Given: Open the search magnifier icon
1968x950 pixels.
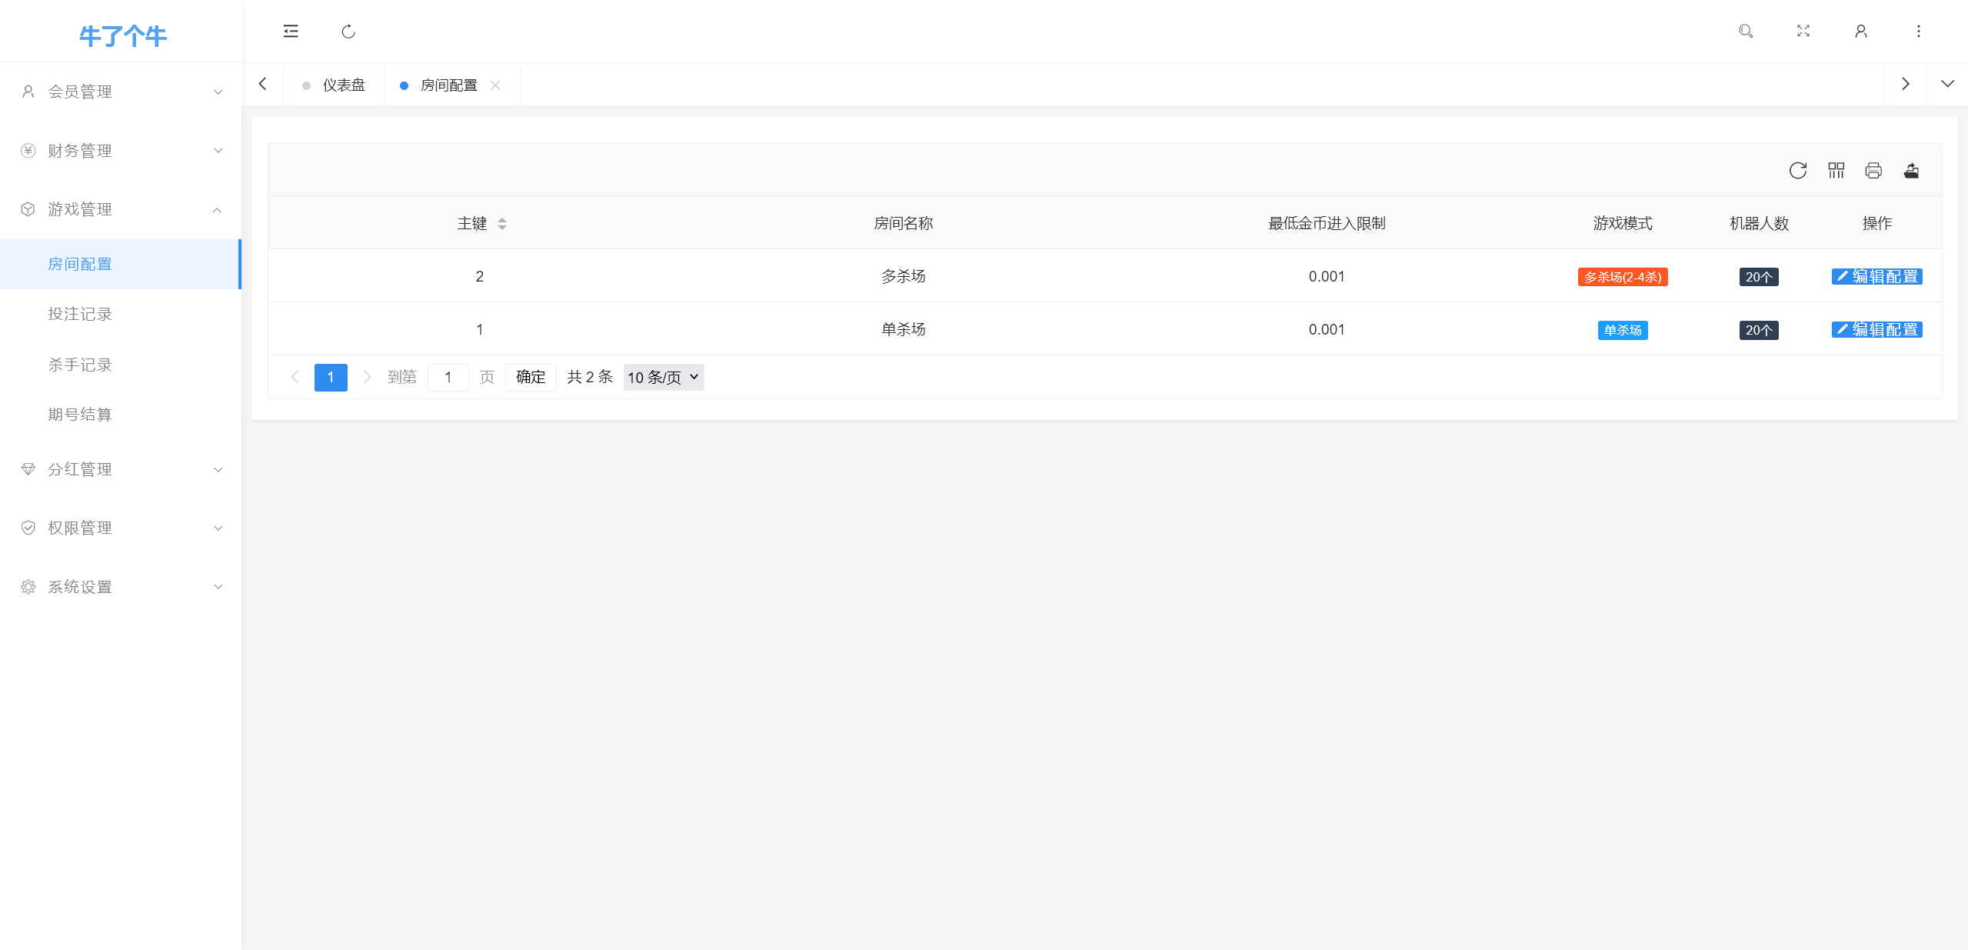Looking at the screenshot, I should click(1746, 32).
